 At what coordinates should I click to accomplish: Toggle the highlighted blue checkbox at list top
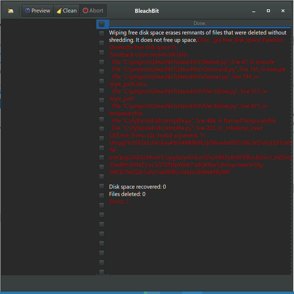click(x=101, y=24)
